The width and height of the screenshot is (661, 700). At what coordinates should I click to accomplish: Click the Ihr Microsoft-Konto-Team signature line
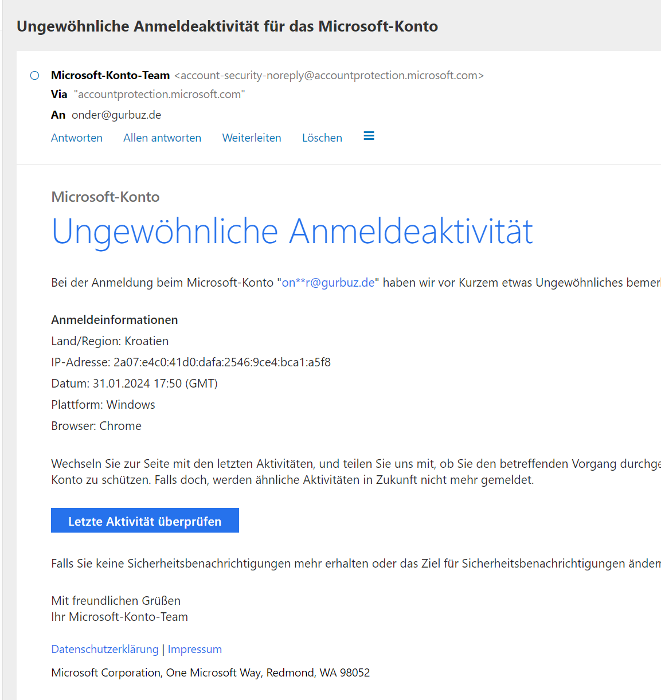(120, 617)
